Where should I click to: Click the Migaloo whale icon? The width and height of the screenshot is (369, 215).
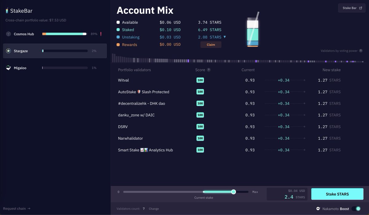pos(9,68)
